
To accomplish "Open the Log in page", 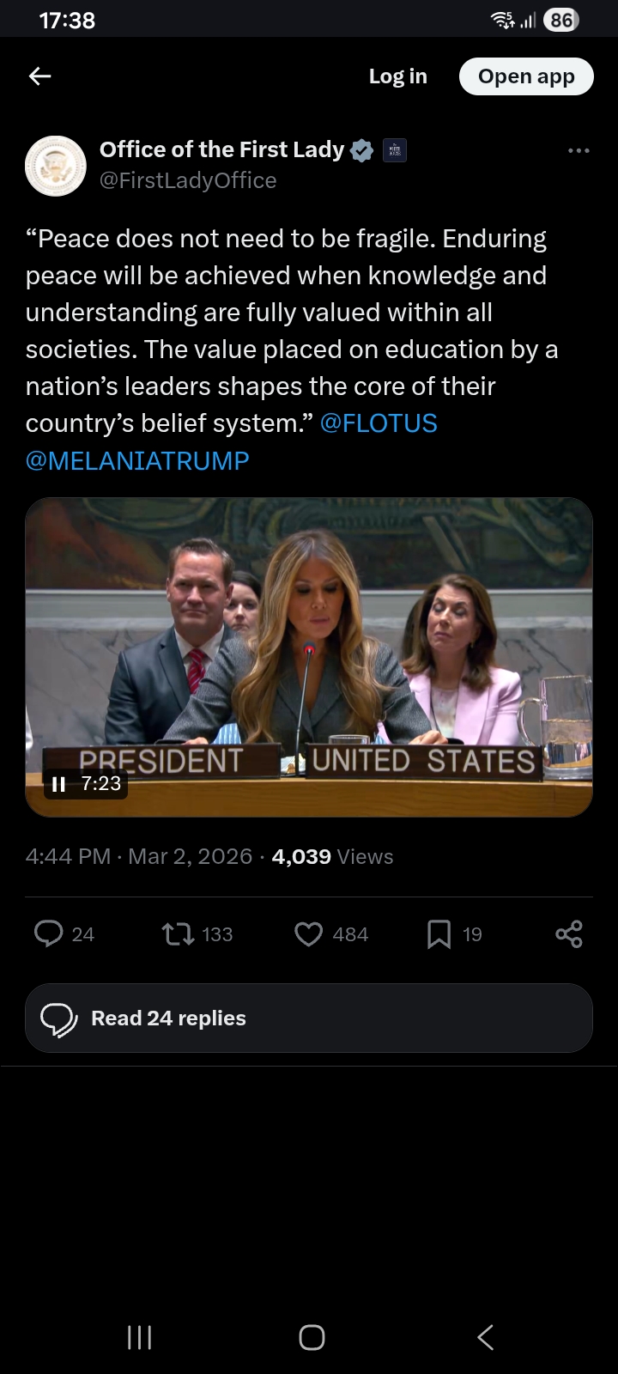I will coord(397,76).
